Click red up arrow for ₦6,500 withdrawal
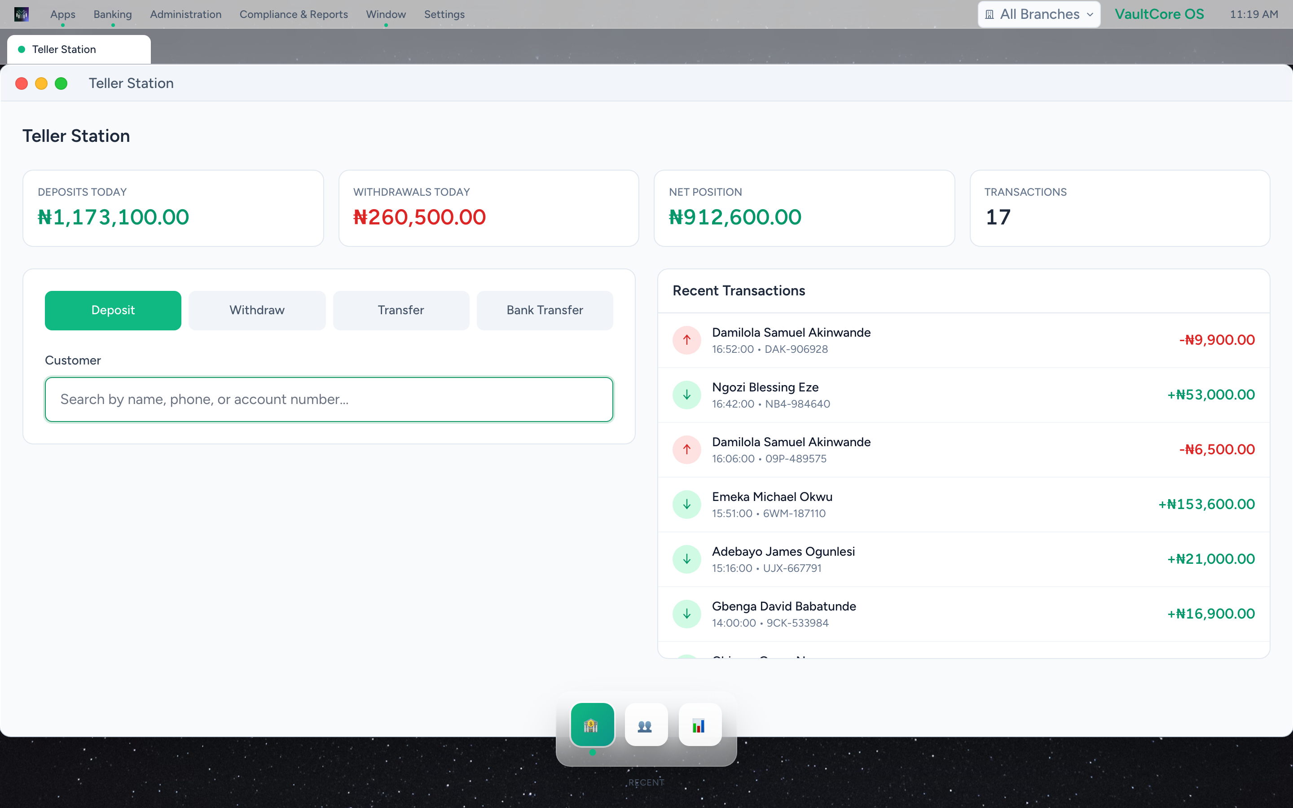The width and height of the screenshot is (1293, 808). [686, 449]
